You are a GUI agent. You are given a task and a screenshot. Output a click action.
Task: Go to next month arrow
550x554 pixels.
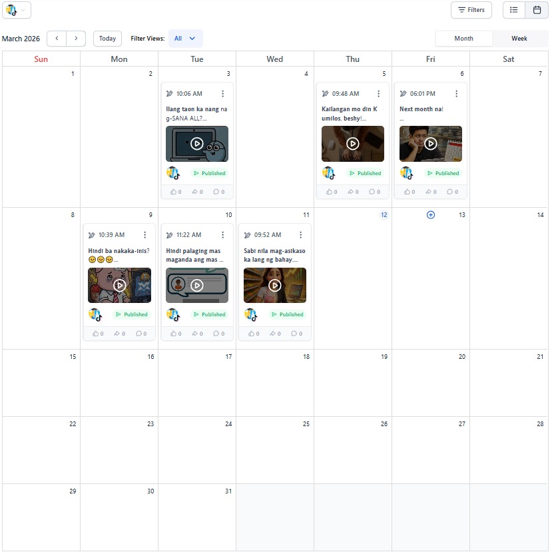coord(76,39)
